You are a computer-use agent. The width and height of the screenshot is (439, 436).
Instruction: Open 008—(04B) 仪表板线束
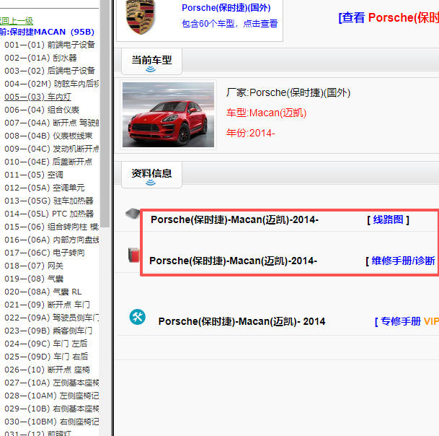tap(48, 136)
